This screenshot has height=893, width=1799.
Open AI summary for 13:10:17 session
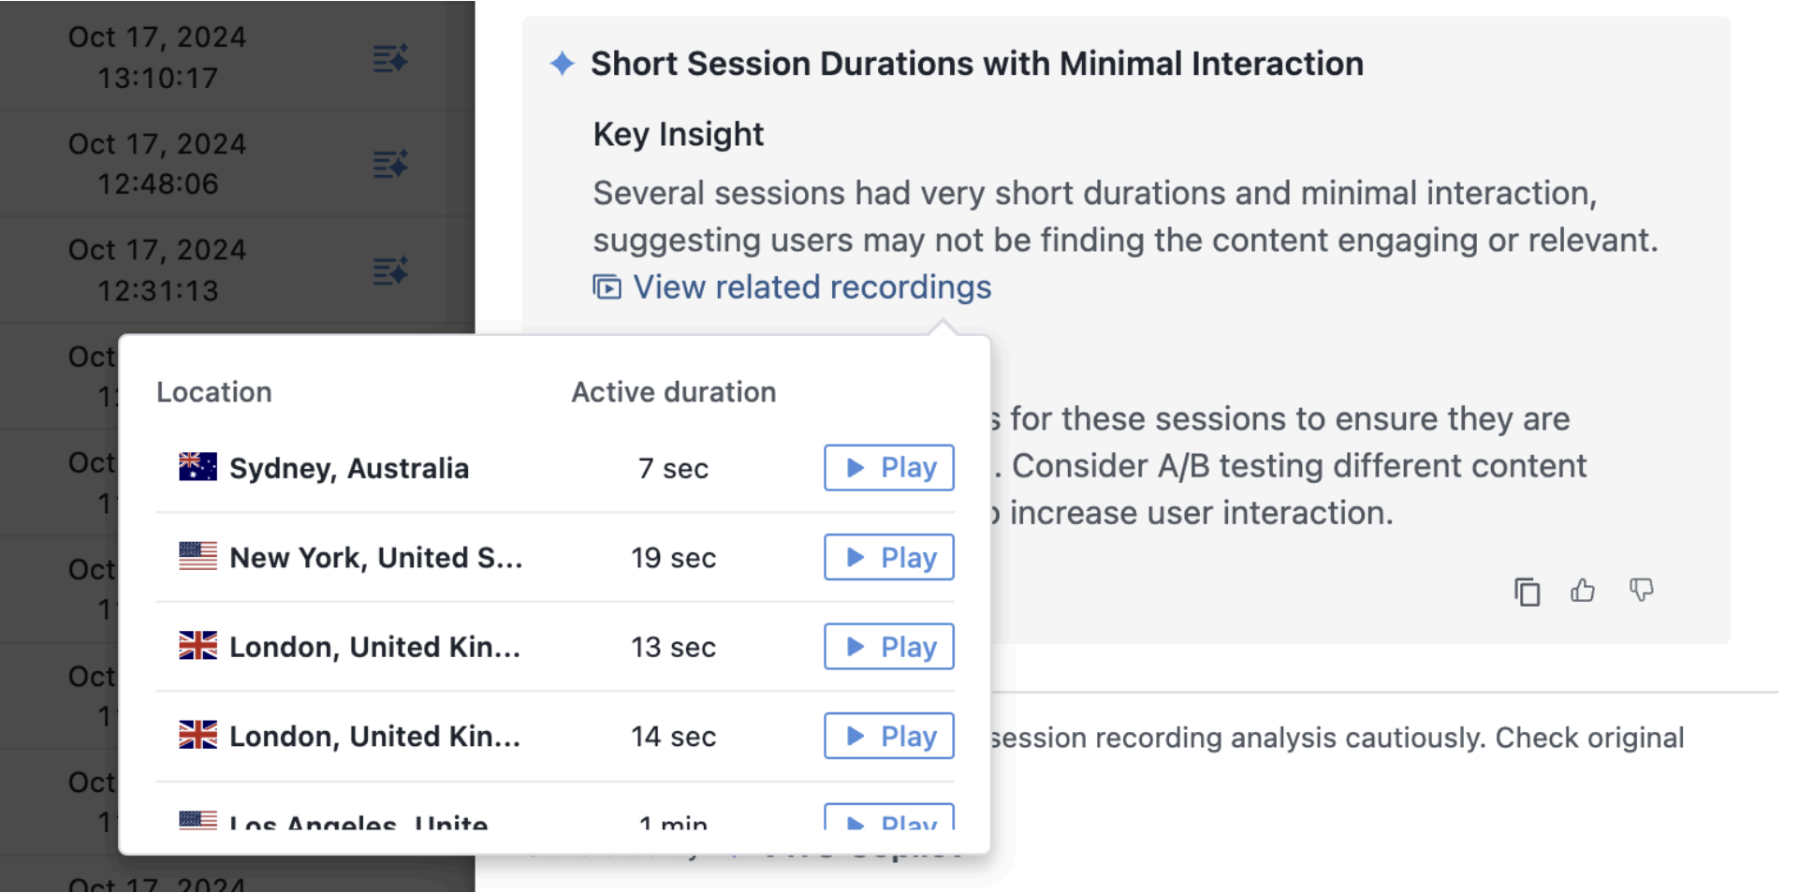390,58
